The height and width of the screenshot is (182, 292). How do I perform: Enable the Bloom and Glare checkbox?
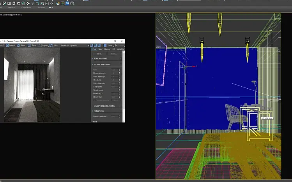click(x=120, y=64)
